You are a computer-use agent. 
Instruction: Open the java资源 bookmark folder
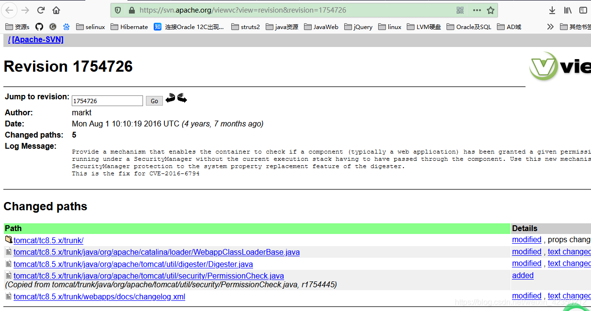click(282, 27)
